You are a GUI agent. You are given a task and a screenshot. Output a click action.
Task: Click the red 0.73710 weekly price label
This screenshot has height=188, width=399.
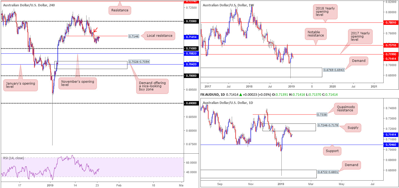391,45
